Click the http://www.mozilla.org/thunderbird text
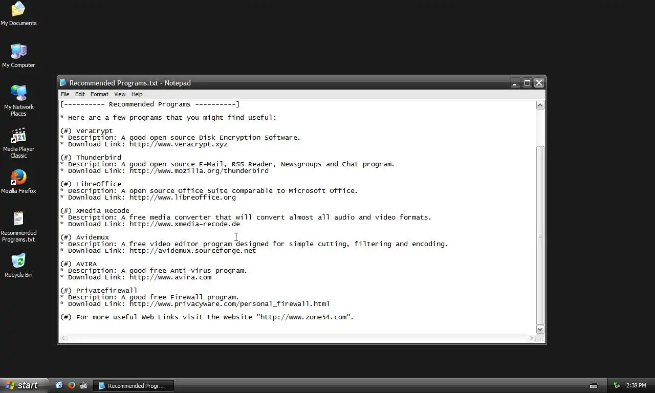The width and height of the screenshot is (655, 393). (x=199, y=171)
